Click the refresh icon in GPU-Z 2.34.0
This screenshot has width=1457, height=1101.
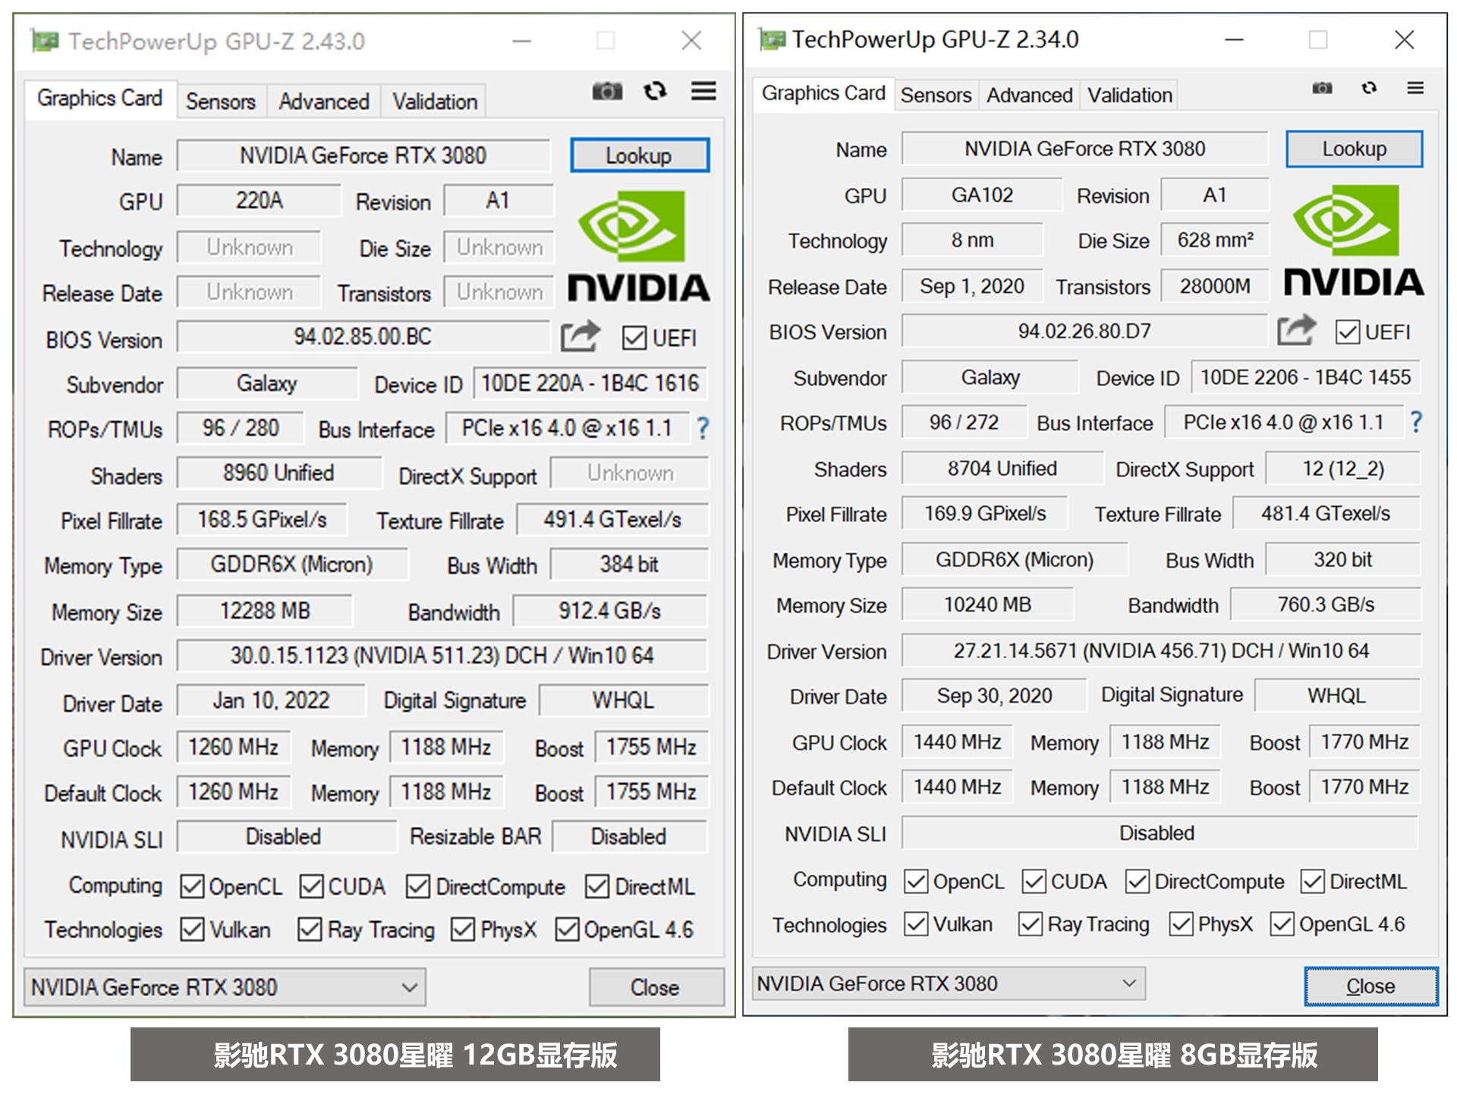(x=1369, y=88)
